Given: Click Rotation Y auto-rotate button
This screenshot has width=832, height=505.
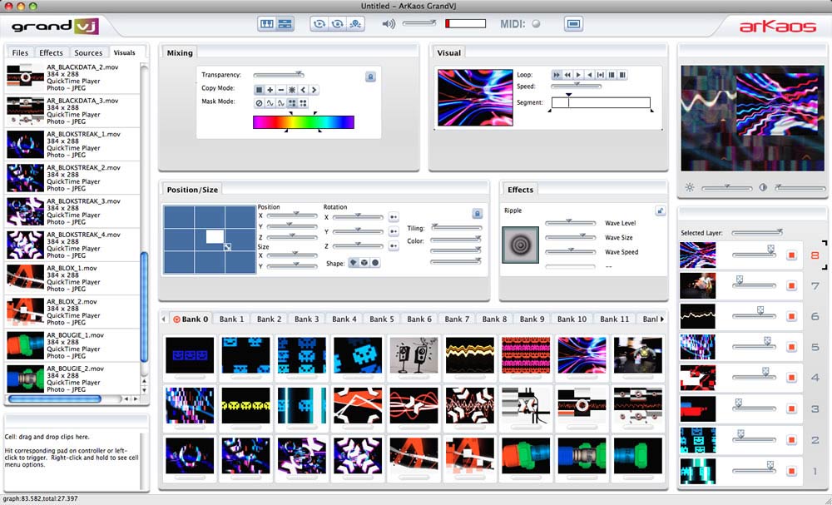Looking at the screenshot, I should click(x=394, y=232).
